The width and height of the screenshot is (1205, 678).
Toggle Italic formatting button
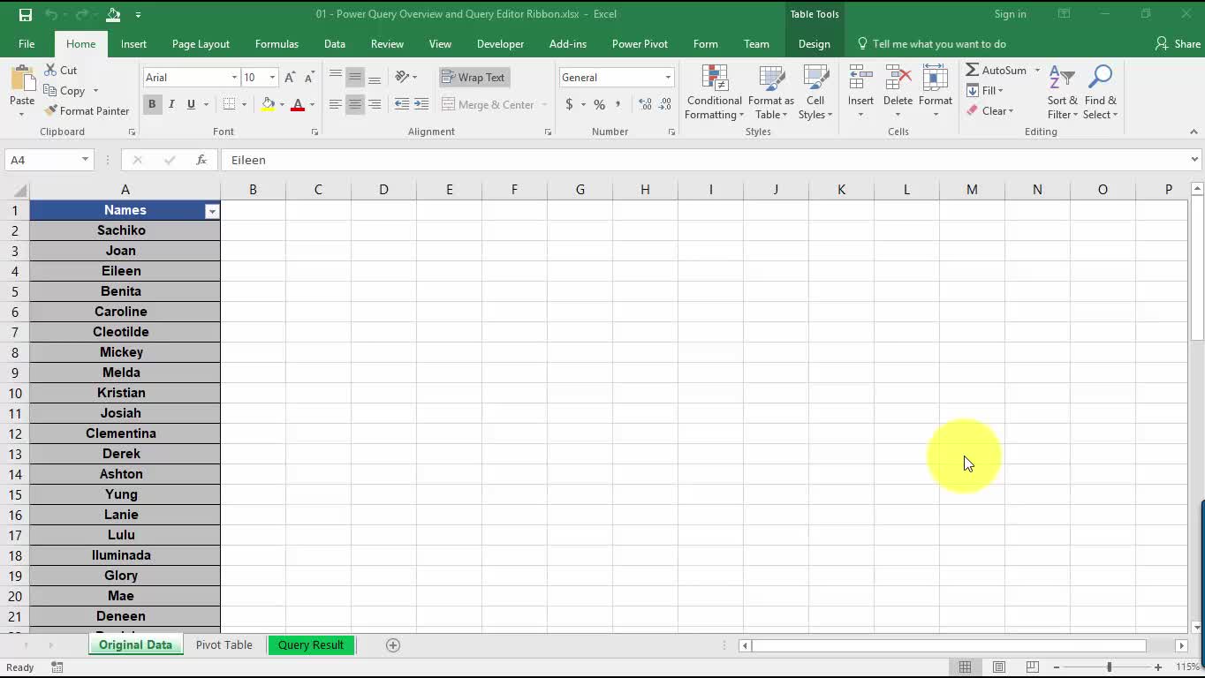click(171, 104)
